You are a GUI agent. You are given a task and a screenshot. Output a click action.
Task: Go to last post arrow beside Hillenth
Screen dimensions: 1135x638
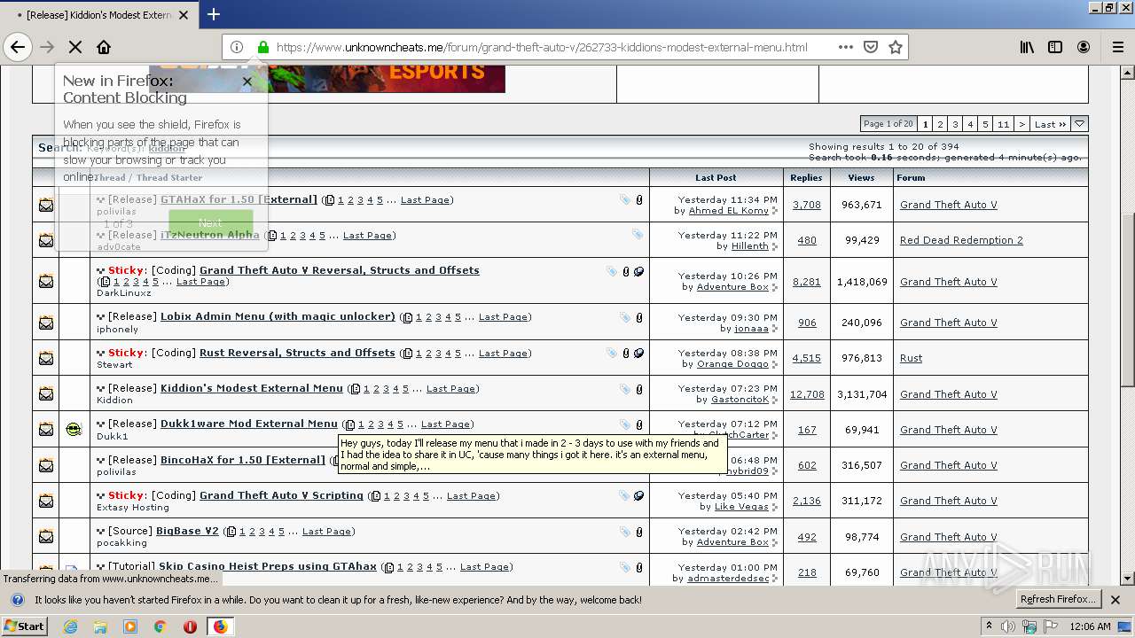(775, 246)
